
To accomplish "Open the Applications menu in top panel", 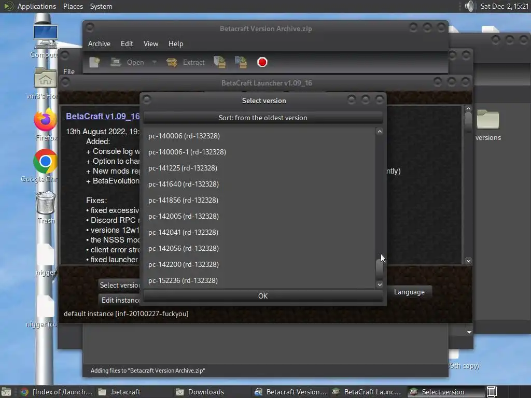I will [x=37, y=6].
